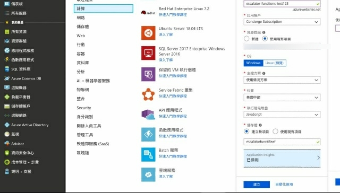Choose 建立新項目 storage radio button
The height and width of the screenshot is (193, 340).
(x=246, y=131)
